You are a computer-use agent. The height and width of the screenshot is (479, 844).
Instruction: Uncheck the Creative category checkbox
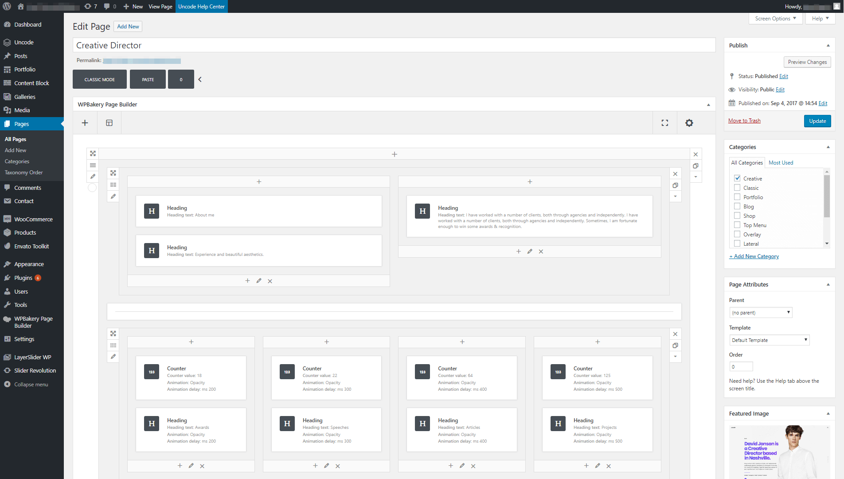click(737, 178)
